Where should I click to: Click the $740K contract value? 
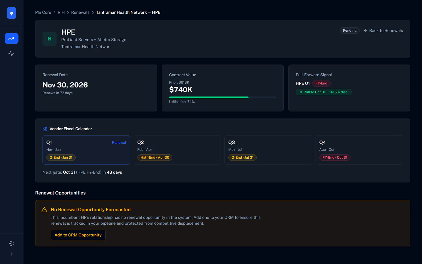(x=181, y=90)
